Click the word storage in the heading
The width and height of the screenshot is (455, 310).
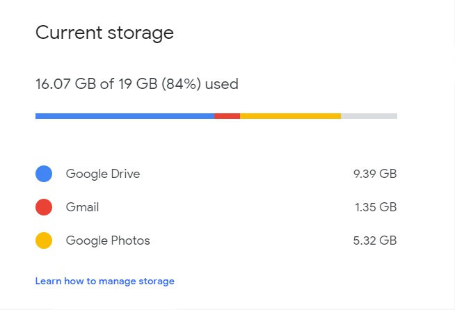141,33
